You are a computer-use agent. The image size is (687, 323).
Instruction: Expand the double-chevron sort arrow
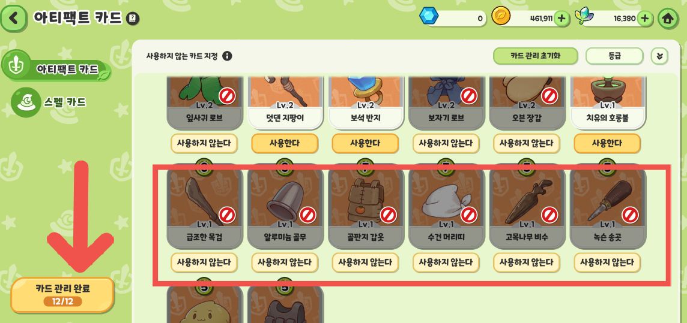tap(660, 56)
